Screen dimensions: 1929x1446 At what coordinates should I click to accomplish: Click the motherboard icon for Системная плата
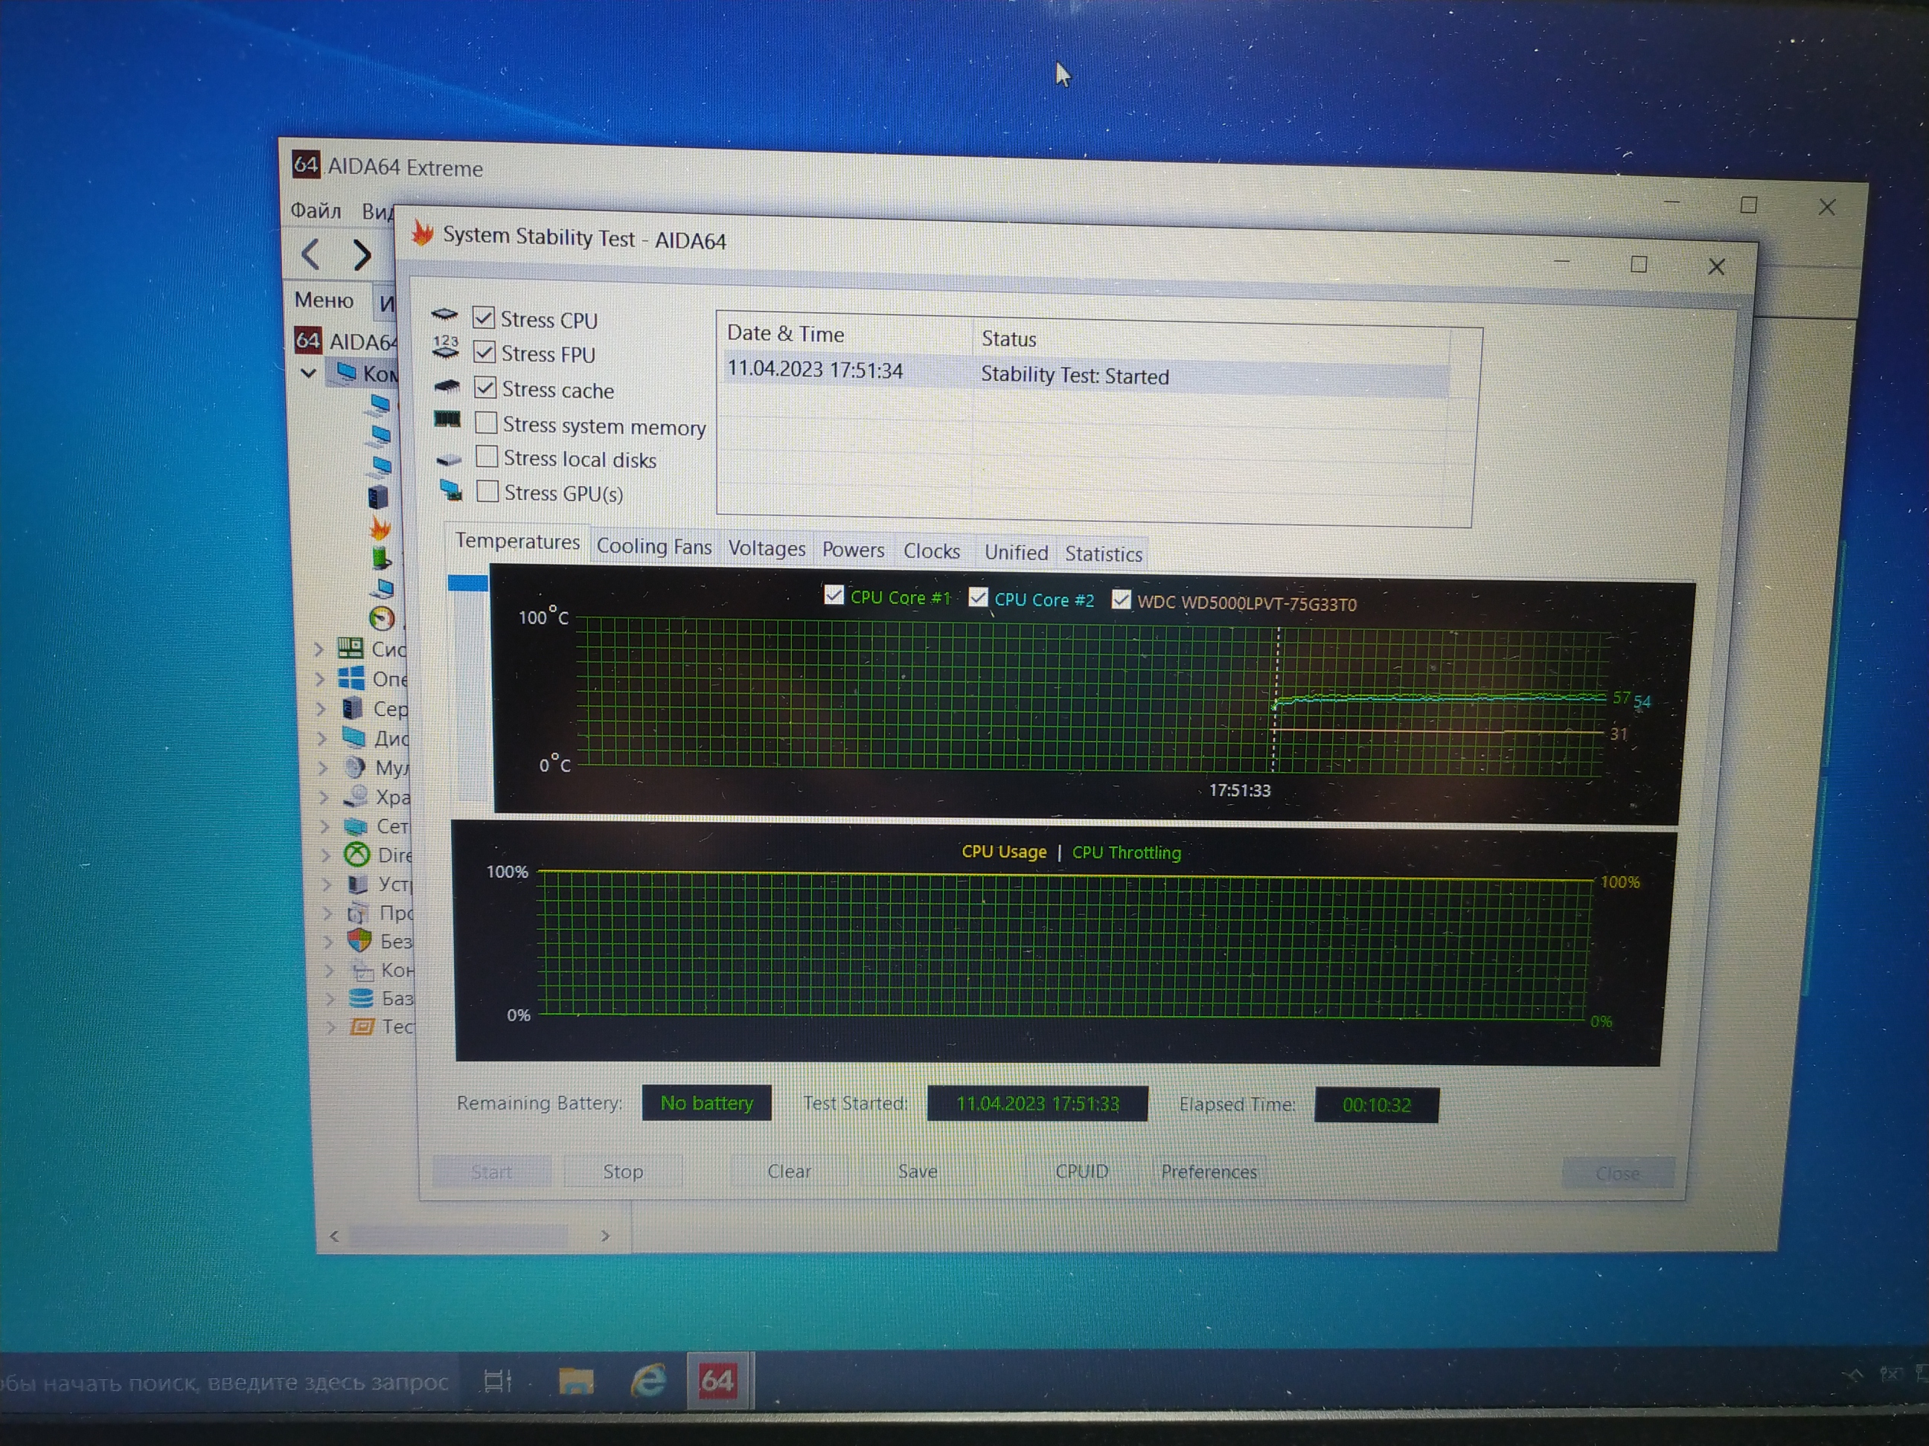[x=351, y=648]
